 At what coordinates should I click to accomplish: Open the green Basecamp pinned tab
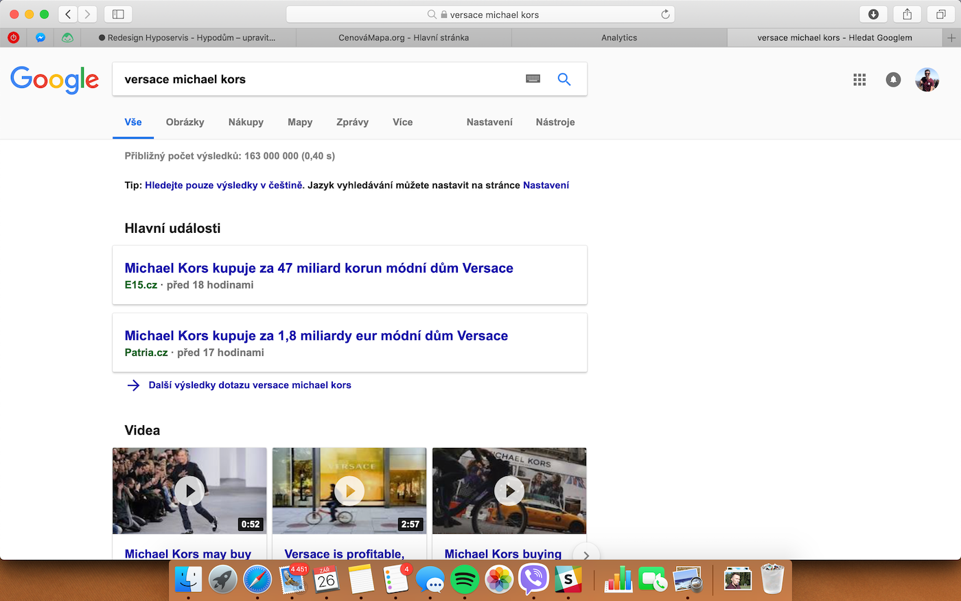pyautogui.click(x=67, y=38)
